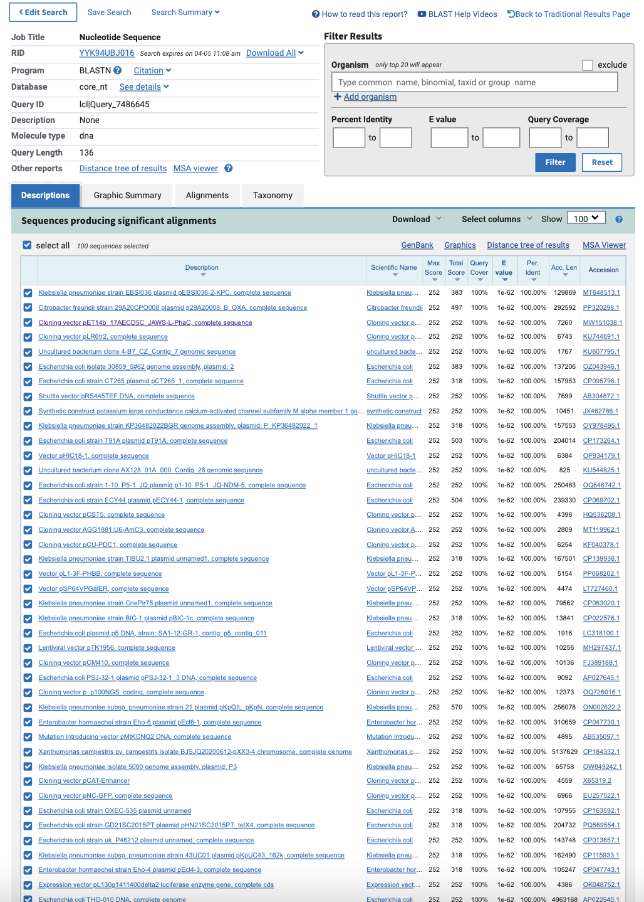
Task: Click the Edit Search button
Action: click(43, 12)
